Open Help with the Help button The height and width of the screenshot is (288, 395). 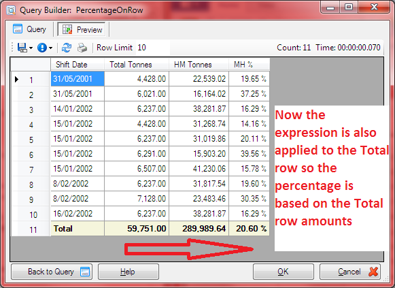tap(128, 272)
